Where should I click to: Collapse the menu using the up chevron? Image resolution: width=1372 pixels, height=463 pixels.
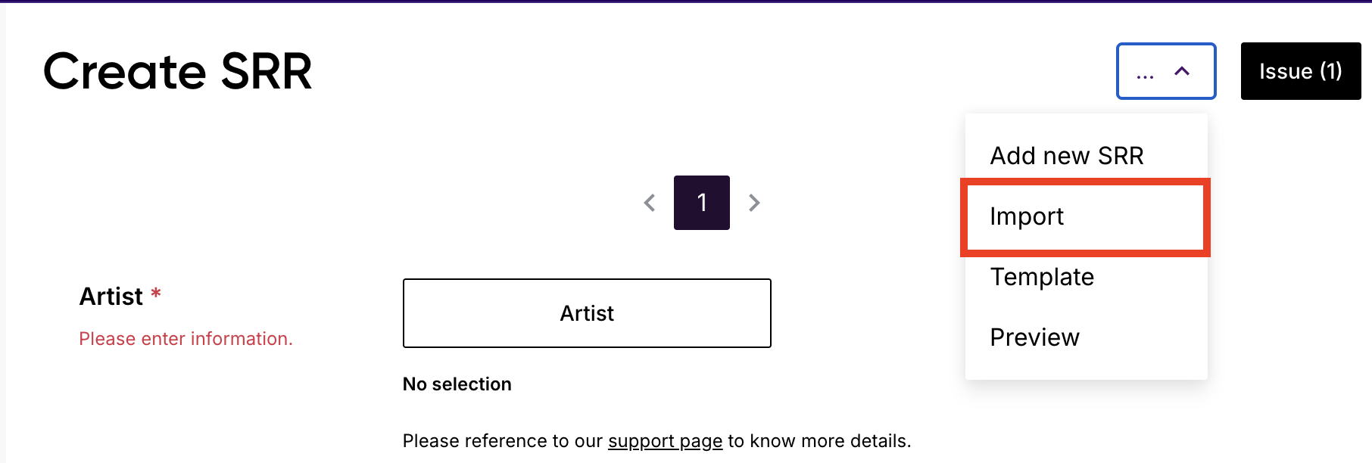1182,71
